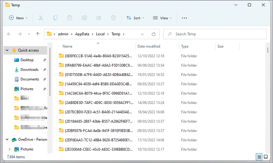
Task: Open the New item menu
Action: pos(18,18)
